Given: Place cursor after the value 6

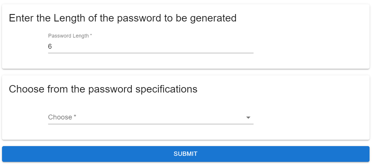Looking at the screenshot, I should coord(52,46).
